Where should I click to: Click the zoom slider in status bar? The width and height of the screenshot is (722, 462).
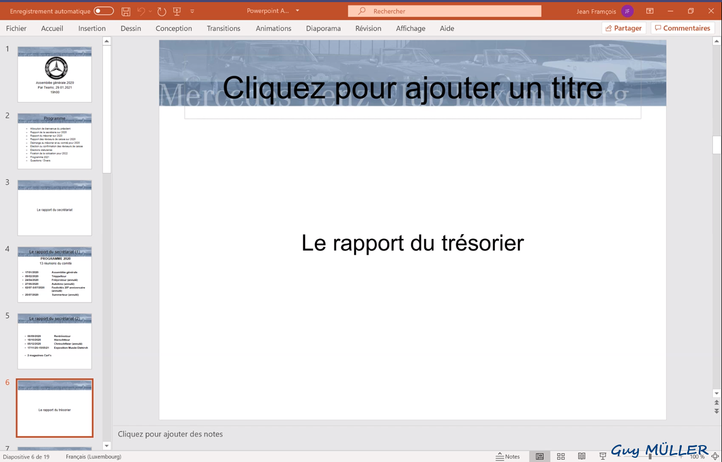point(650,456)
